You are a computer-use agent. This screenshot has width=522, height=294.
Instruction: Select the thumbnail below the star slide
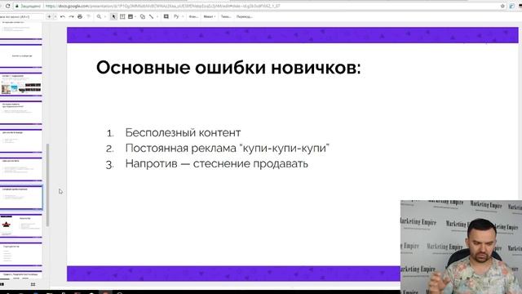(x=21, y=254)
